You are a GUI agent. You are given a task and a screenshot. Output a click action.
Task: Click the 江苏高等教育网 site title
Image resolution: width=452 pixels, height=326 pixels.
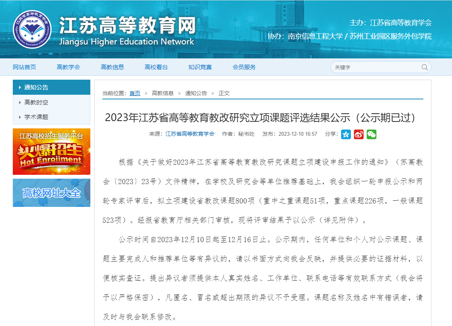coord(128,25)
